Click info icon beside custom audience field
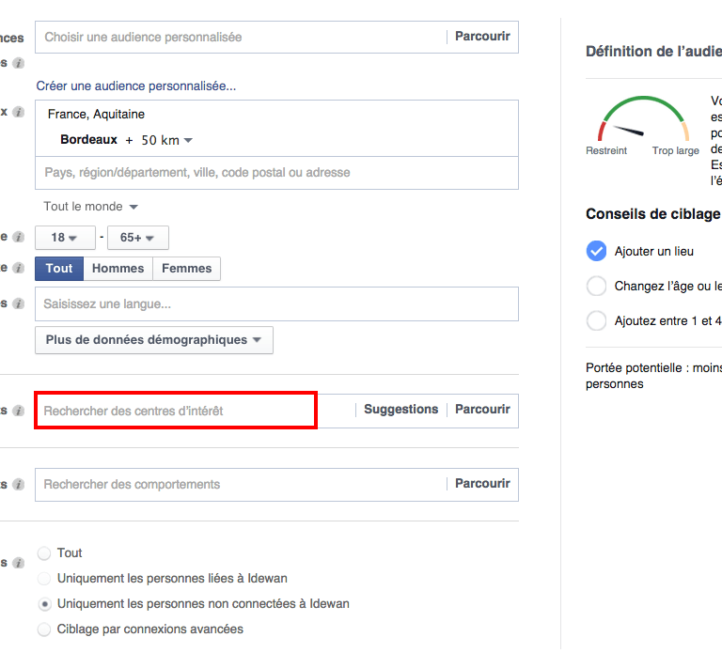Viewport: 722px width, 653px height. point(18,63)
